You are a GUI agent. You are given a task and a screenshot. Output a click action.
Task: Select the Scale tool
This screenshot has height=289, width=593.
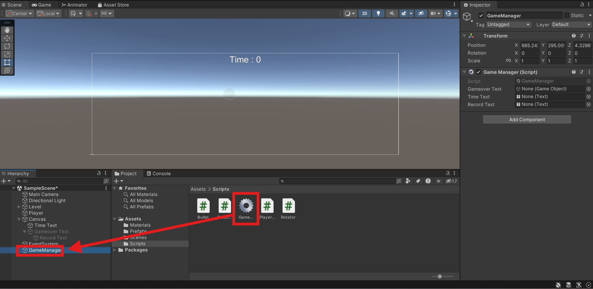(x=7, y=54)
